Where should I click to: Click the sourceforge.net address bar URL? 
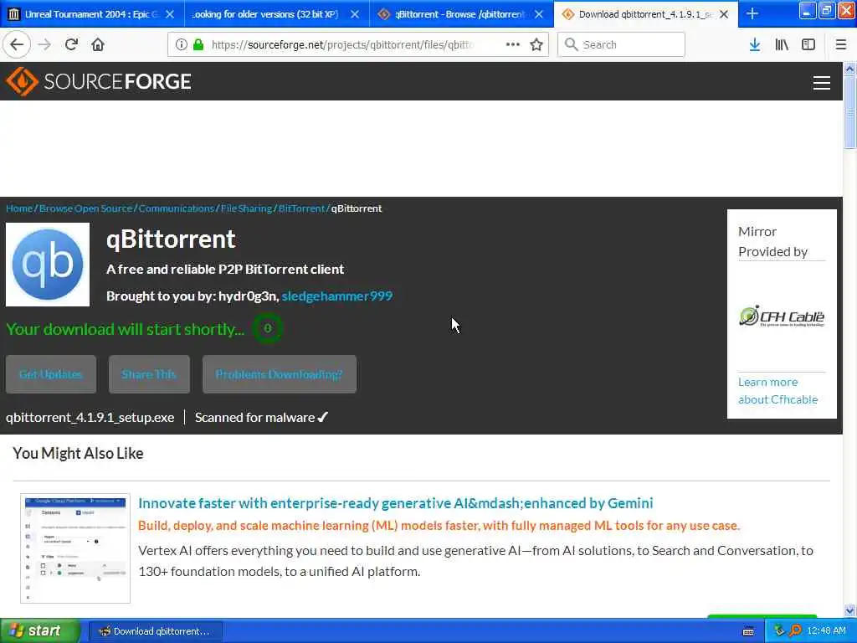coord(341,45)
